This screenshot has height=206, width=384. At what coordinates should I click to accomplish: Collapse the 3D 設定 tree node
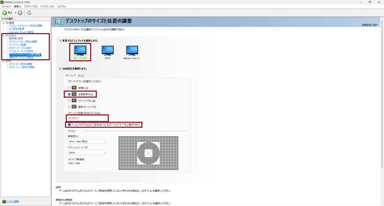tap(3, 23)
